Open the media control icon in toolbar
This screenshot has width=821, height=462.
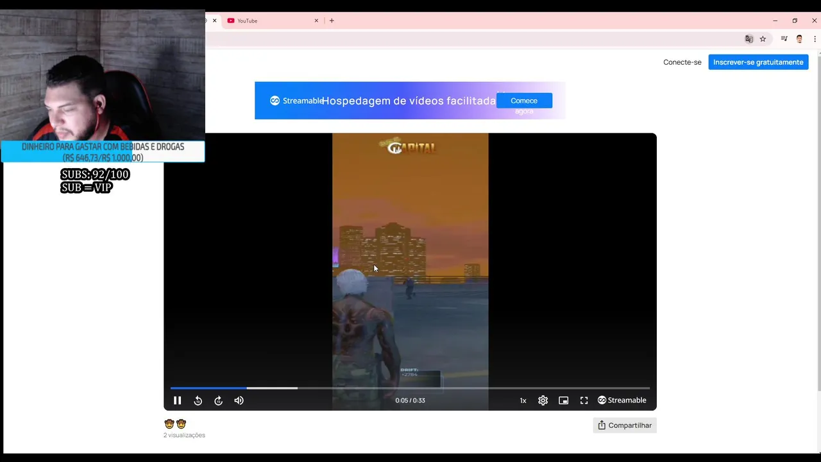784,39
